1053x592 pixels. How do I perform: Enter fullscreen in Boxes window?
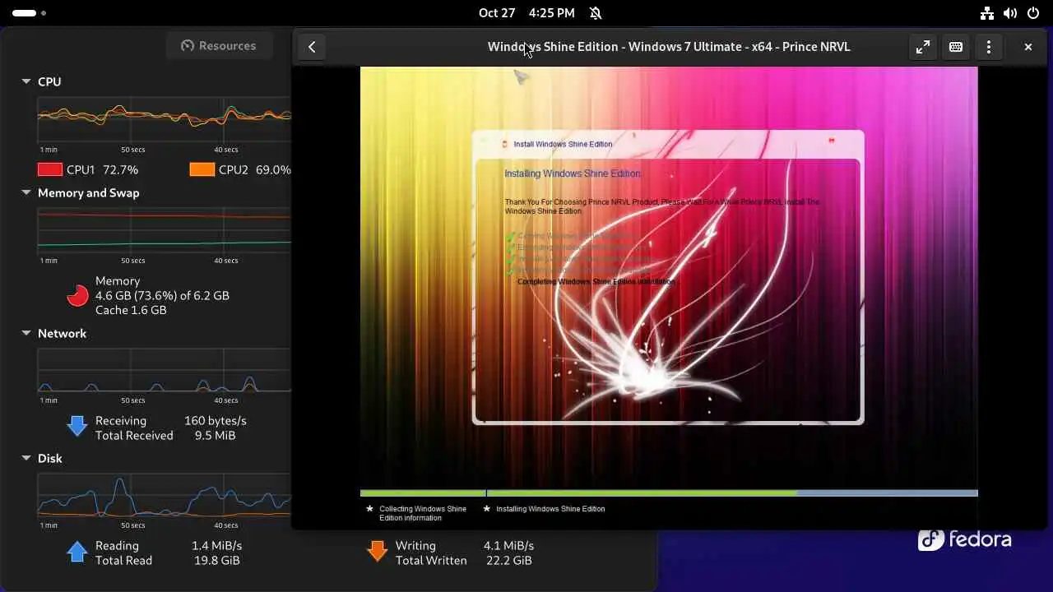tap(923, 47)
